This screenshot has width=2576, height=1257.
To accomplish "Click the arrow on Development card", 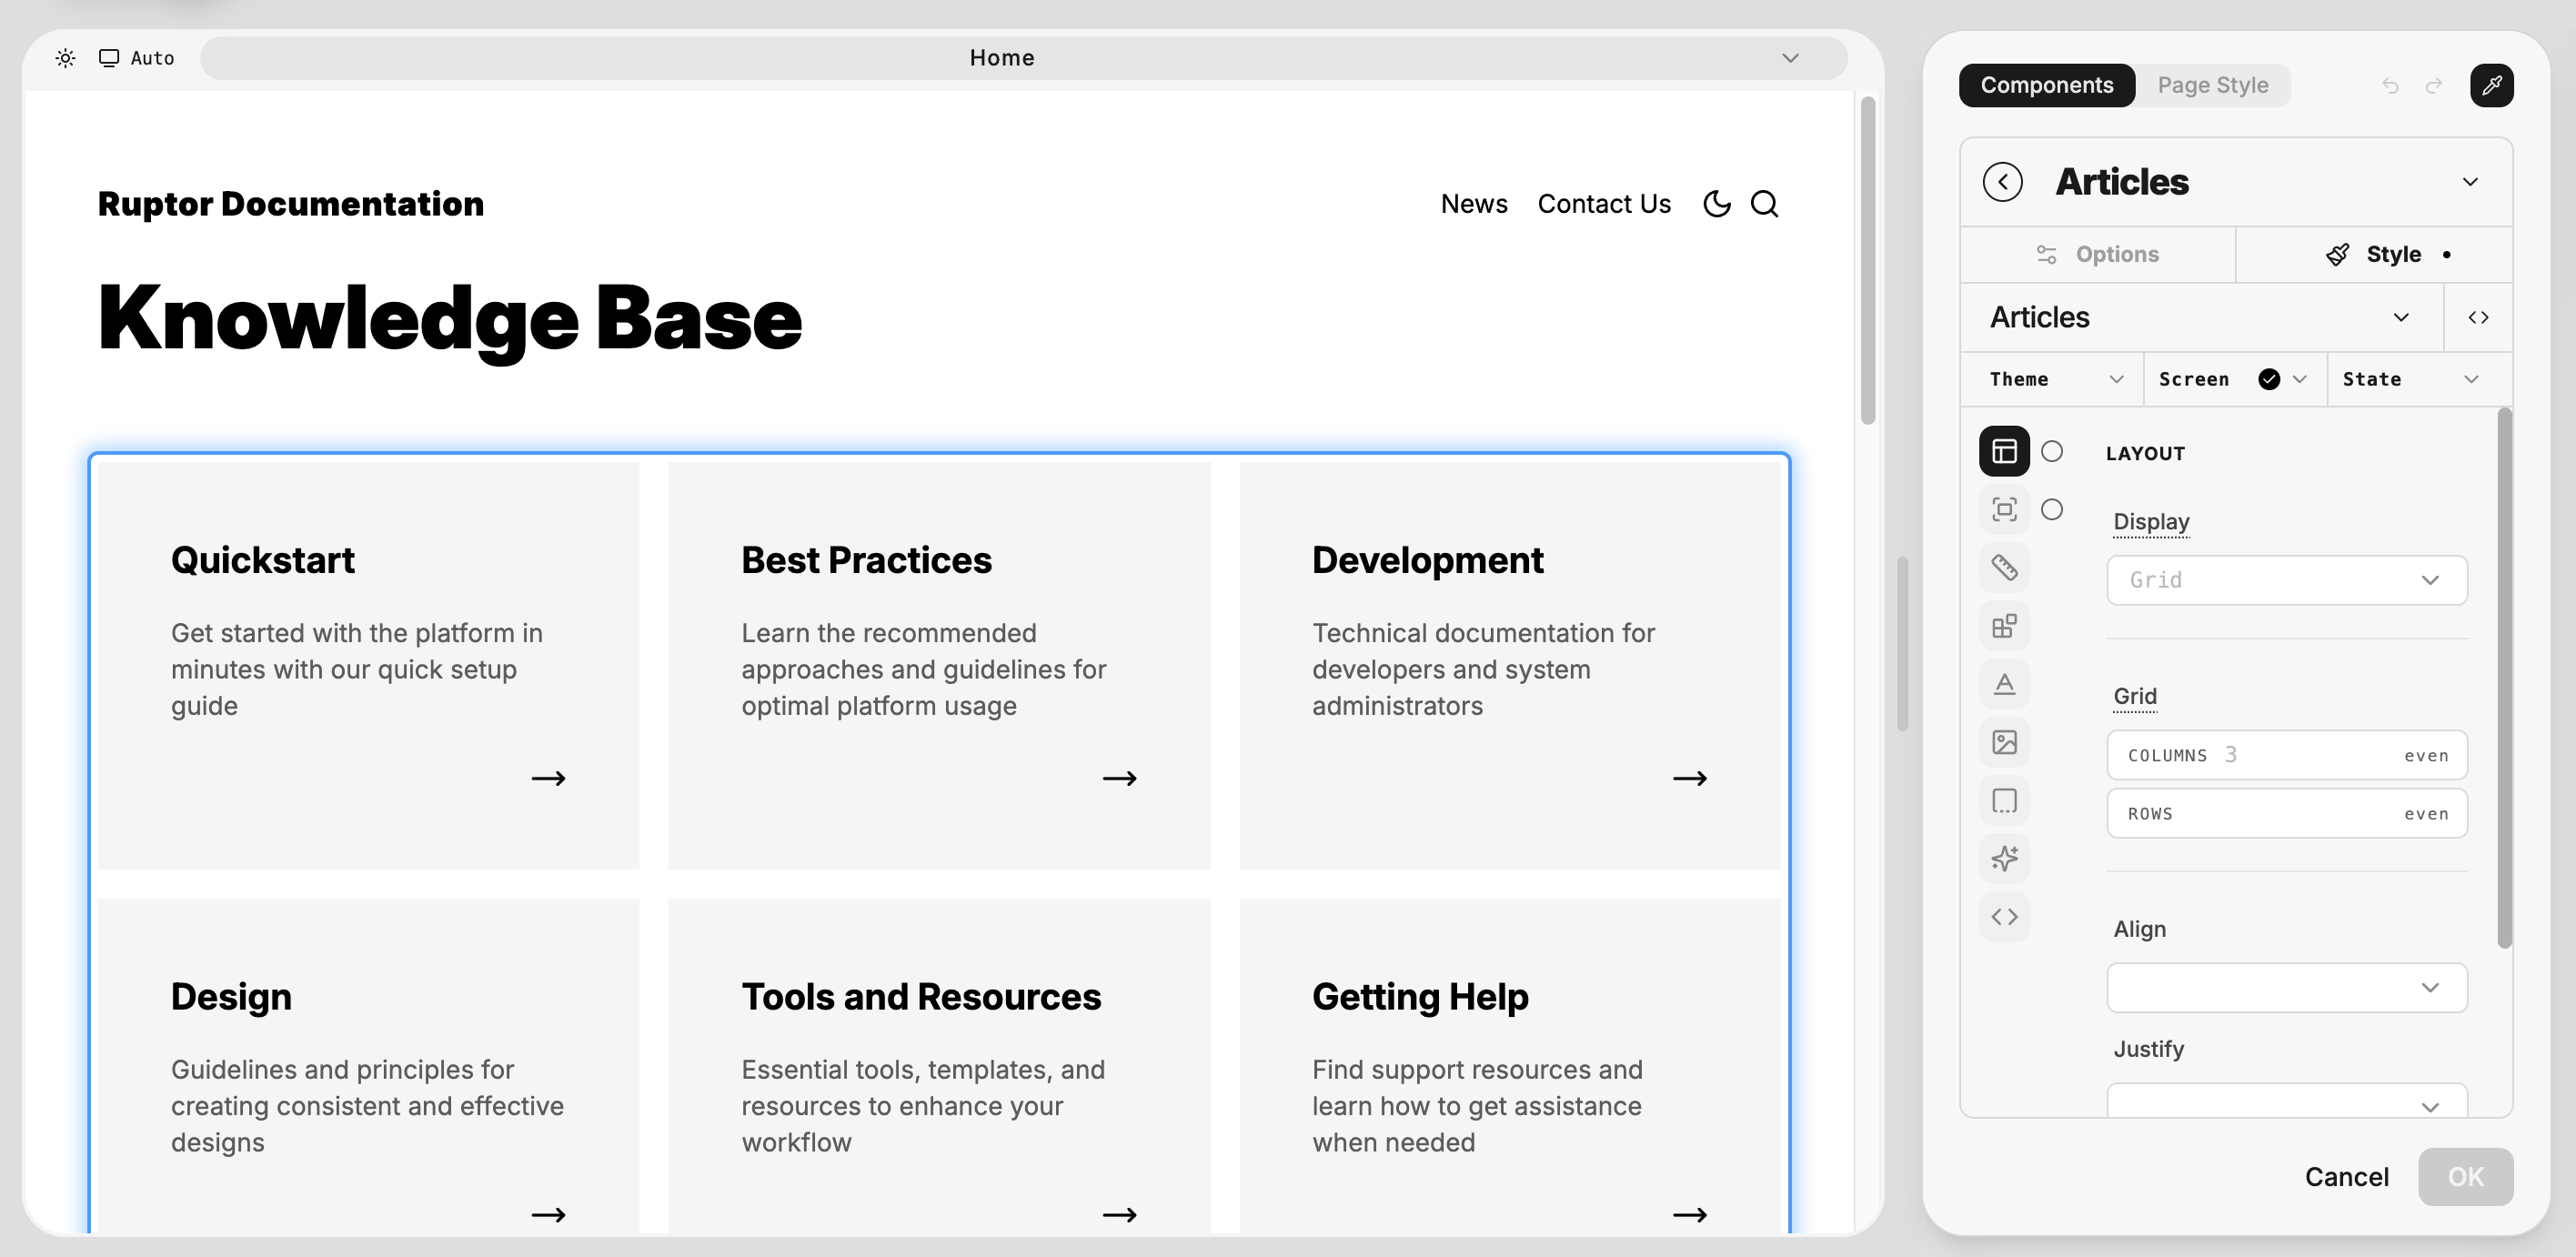I will tap(1690, 778).
